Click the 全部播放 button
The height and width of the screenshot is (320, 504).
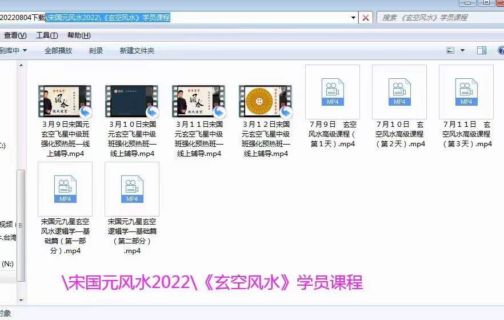click(58, 51)
